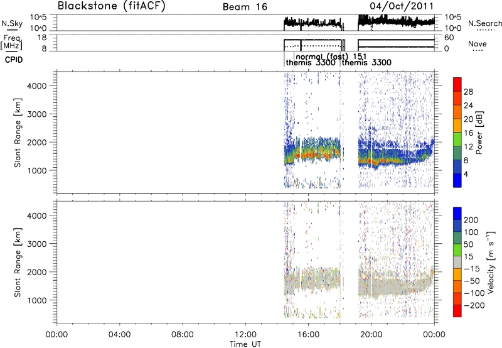Click the blue bottom of the power color bar

click(x=457, y=180)
